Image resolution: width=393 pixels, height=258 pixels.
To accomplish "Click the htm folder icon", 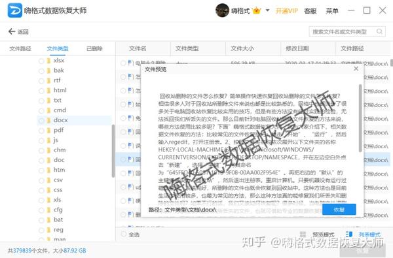I will point(49,170).
